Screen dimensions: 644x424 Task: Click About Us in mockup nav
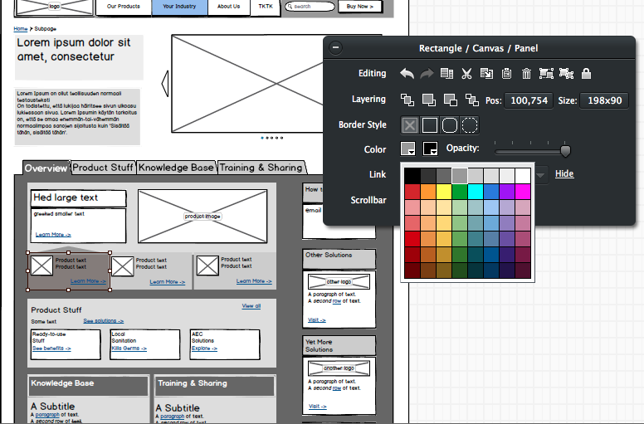229,7
